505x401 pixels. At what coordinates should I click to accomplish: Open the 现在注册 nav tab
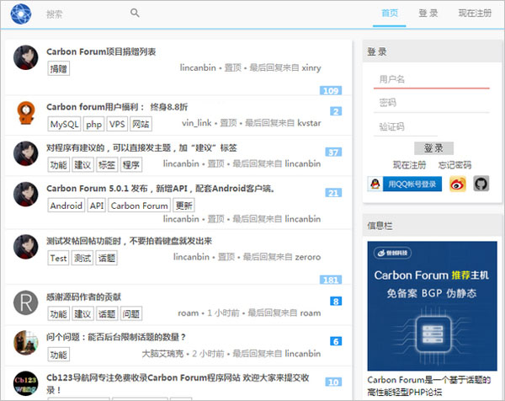click(475, 13)
